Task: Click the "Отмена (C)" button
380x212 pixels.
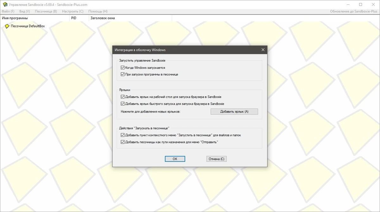Action: tap(216, 159)
